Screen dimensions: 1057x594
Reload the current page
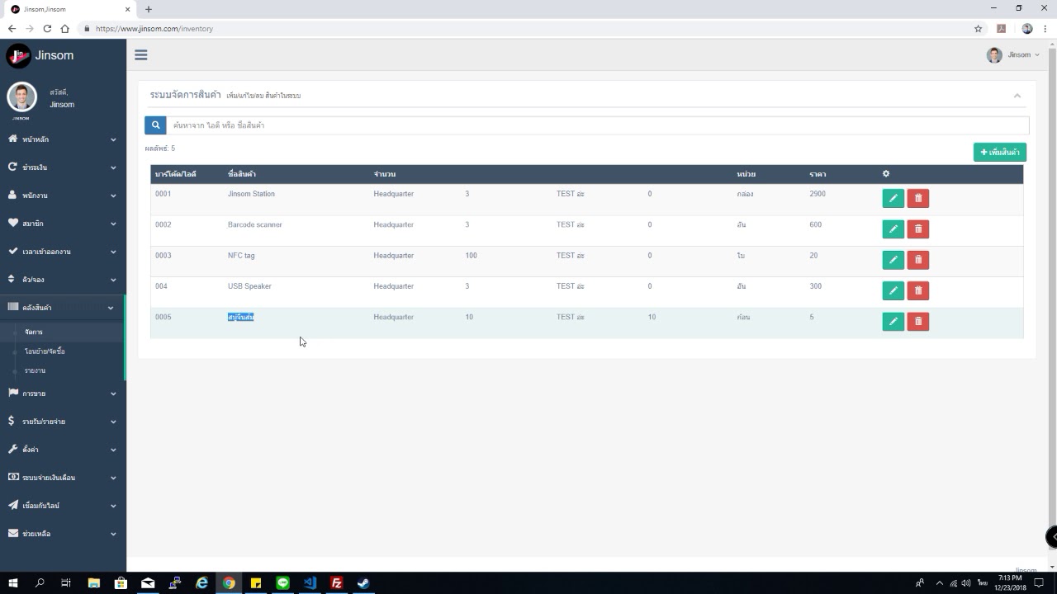click(x=47, y=28)
